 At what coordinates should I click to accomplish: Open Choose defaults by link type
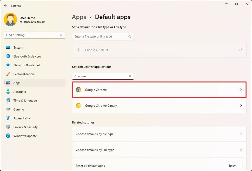[159, 150]
